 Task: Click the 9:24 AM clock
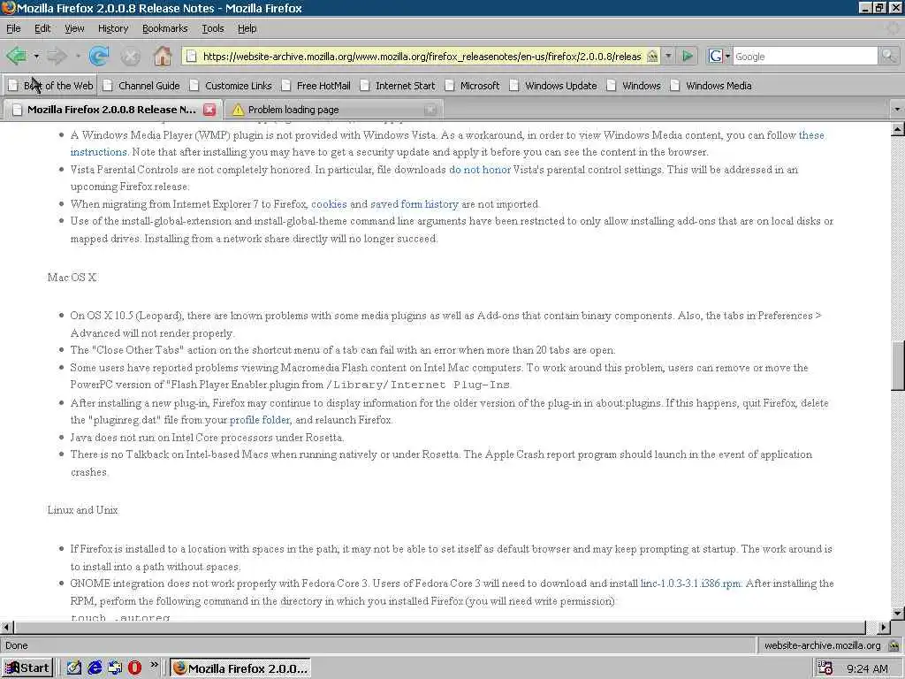point(867,668)
